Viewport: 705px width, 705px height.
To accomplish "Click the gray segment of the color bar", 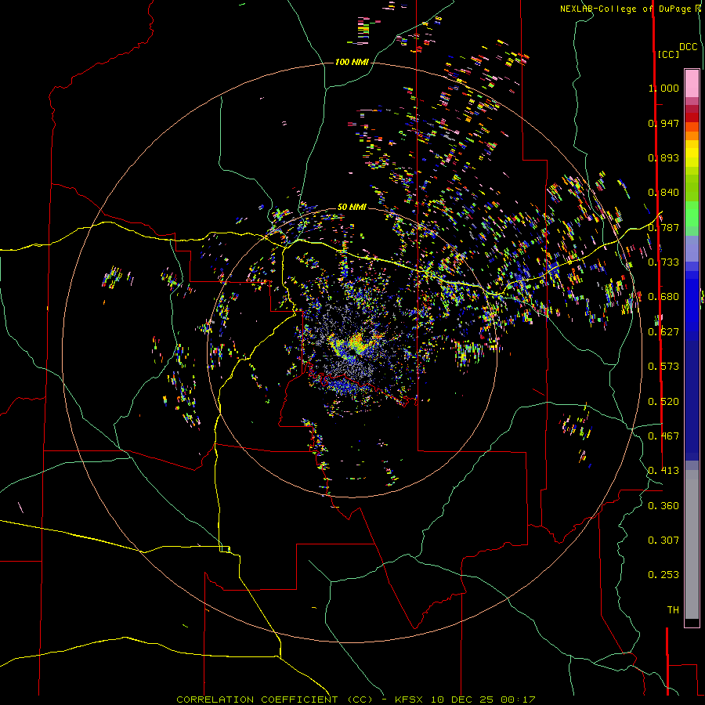I will 692,544.
